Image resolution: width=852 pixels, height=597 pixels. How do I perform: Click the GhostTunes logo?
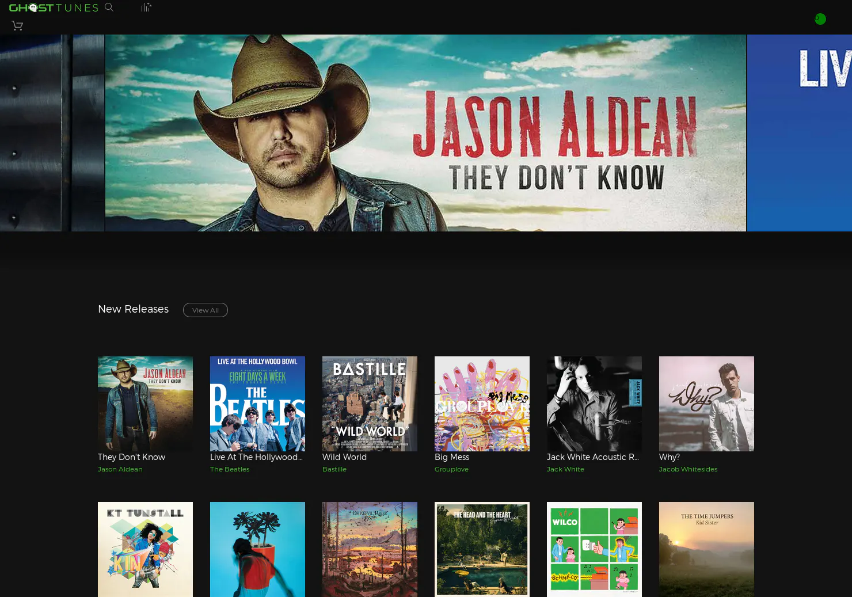point(54,7)
